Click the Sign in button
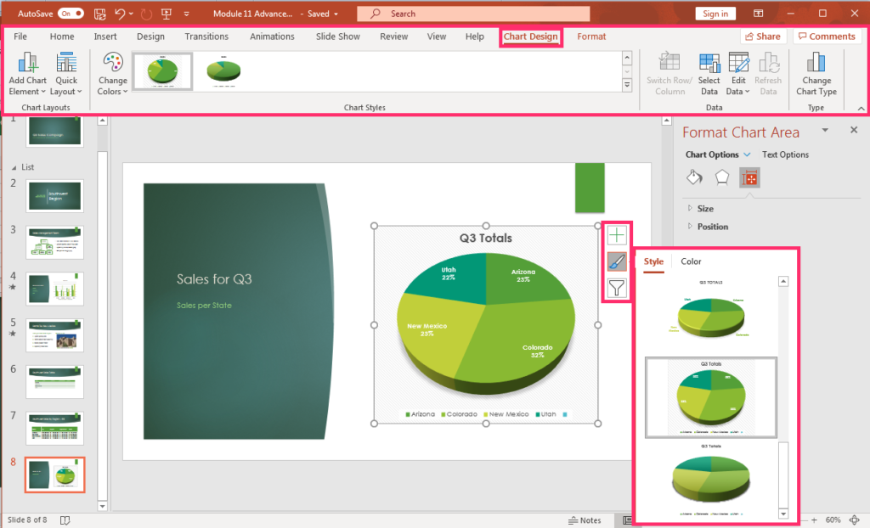This screenshot has height=528, width=870. [715, 13]
